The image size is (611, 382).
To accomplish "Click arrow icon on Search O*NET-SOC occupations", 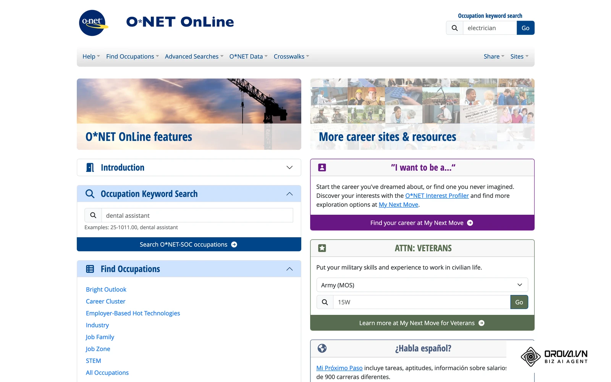I will [234, 244].
